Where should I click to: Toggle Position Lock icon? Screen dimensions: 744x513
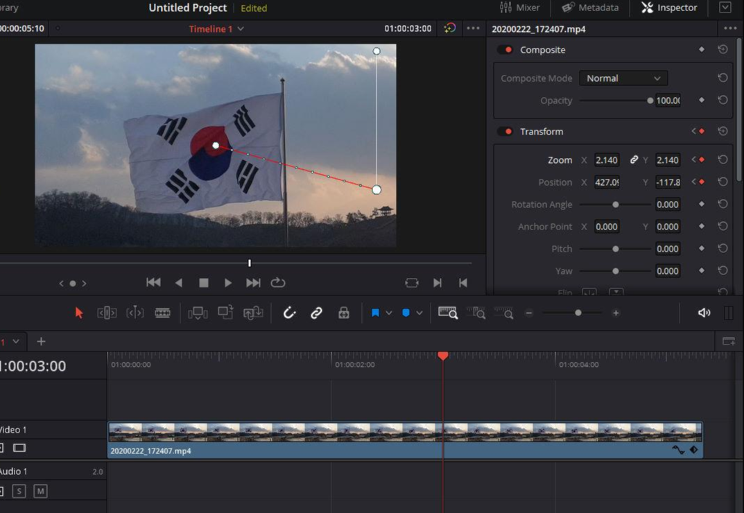pyautogui.click(x=343, y=313)
